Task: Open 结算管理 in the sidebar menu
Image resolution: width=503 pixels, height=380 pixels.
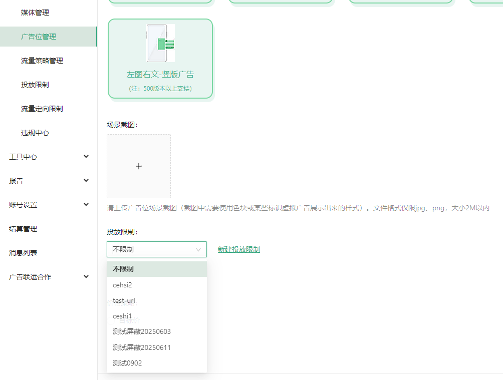Action: point(24,229)
